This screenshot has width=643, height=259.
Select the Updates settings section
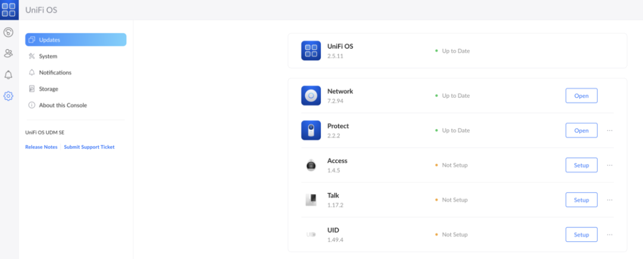(x=76, y=40)
